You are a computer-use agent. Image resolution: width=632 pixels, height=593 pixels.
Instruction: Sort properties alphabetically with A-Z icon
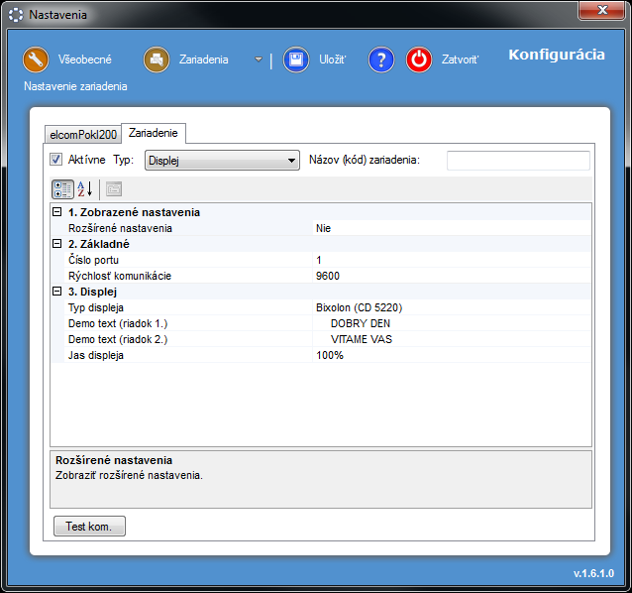[x=85, y=189]
